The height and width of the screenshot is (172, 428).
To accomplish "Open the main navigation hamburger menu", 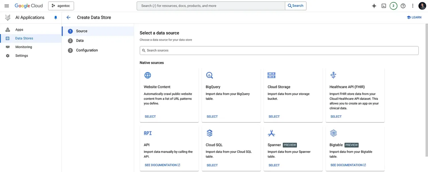I will tap(7, 6).
